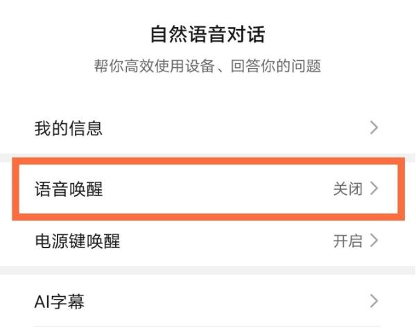
Task: Open the 语音唤醒 settings entry
Action: pyautogui.click(x=208, y=189)
